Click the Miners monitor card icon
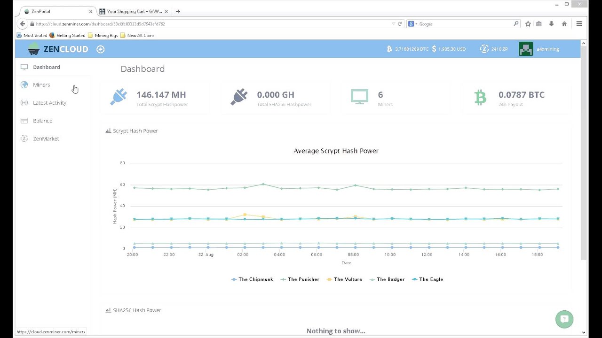This screenshot has height=338, width=602. pos(359,97)
